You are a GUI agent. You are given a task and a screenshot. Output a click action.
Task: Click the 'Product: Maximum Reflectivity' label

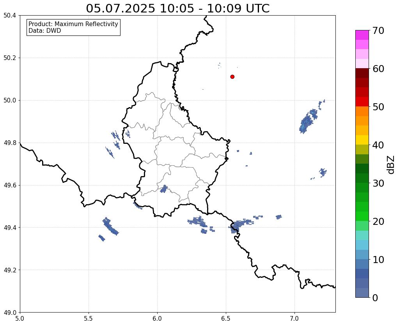click(x=73, y=24)
